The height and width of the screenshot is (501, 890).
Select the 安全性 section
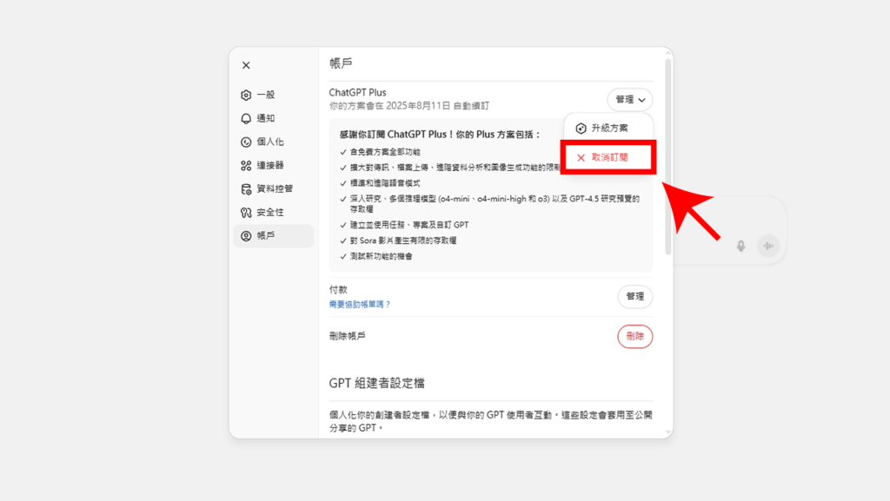(x=273, y=213)
